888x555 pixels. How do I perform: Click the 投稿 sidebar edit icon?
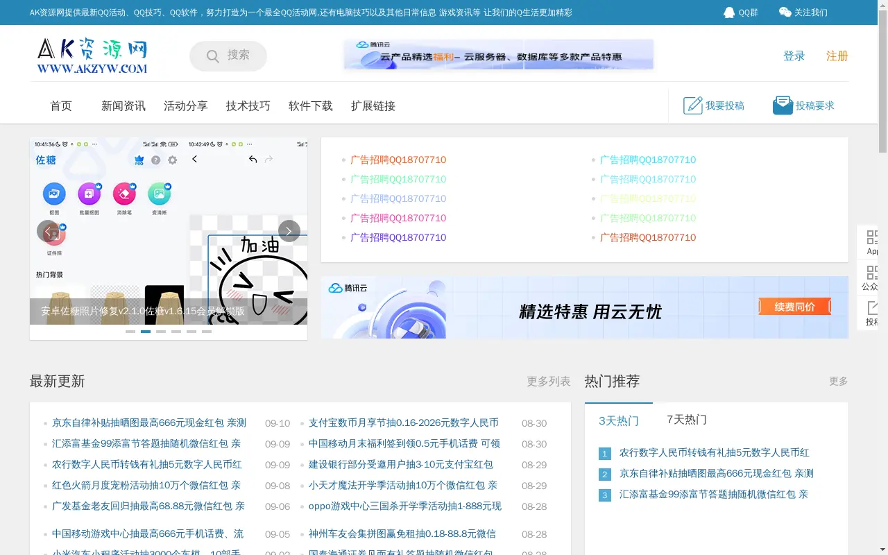click(x=872, y=308)
